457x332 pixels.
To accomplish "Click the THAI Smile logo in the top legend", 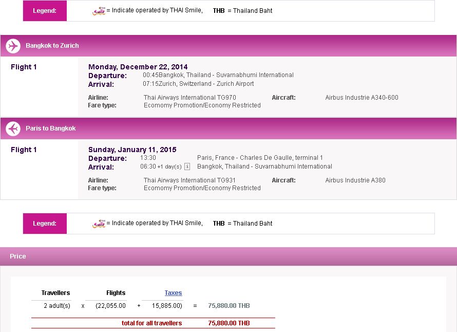I will pos(99,11).
